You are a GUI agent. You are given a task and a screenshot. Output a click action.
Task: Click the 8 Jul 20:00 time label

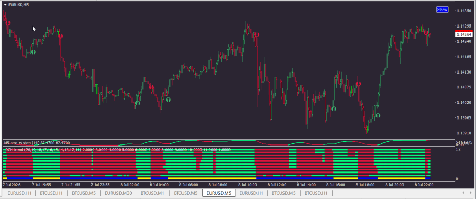tap(395, 185)
